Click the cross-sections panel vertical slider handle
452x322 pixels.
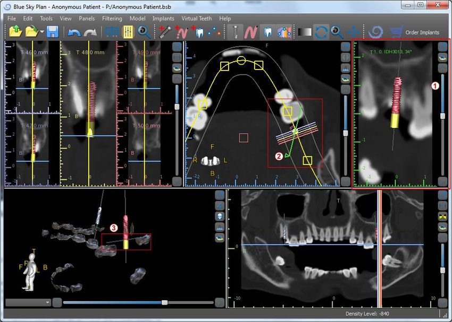(177, 107)
